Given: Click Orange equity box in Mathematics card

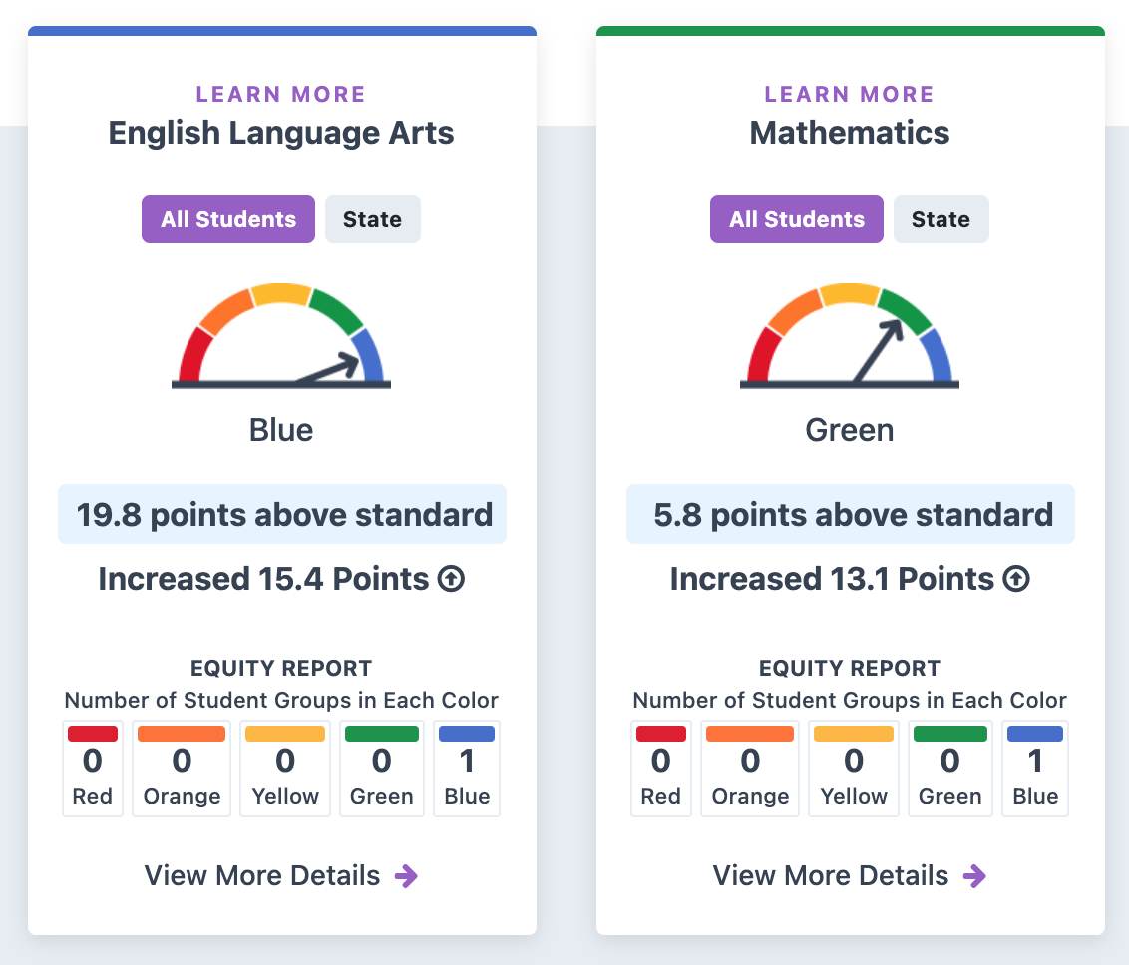Looking at the screenshot, I should pyautogui.click(x=750, y=769).
